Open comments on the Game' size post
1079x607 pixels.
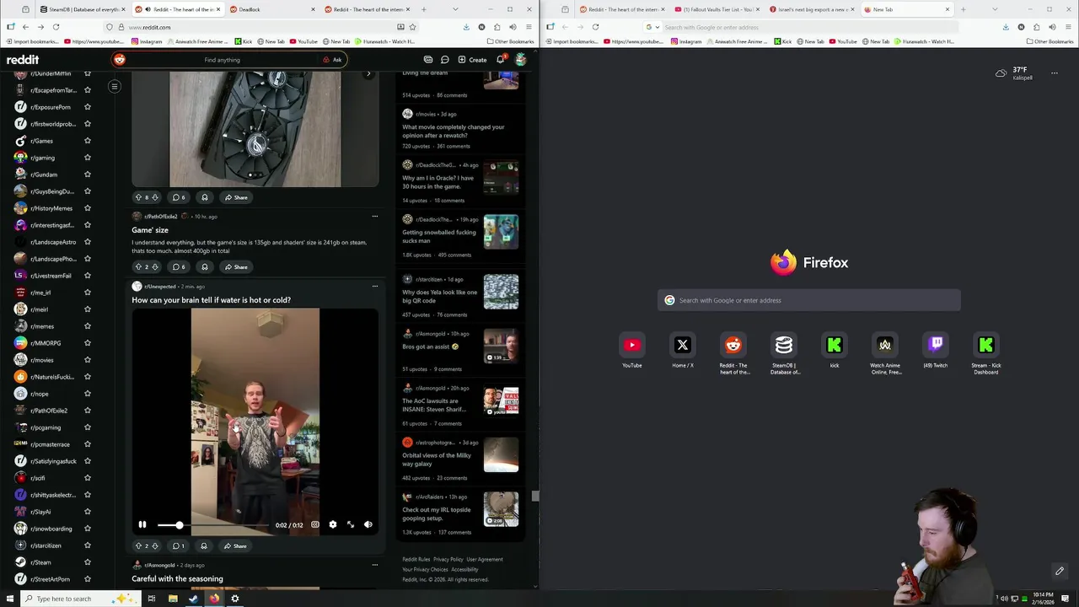coord(179,267)
